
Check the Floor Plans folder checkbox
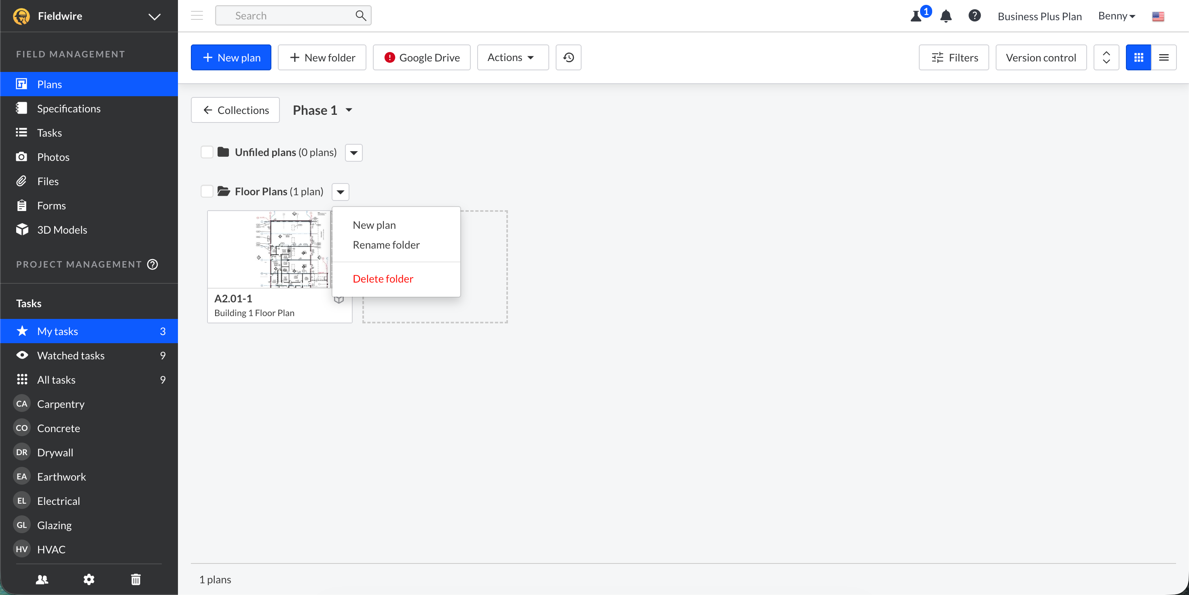207,191
